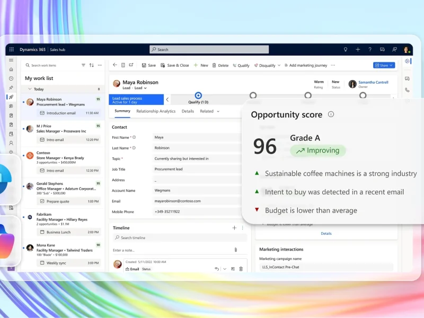
Task: Click Prepare quote activity
Action: (69, 201)
